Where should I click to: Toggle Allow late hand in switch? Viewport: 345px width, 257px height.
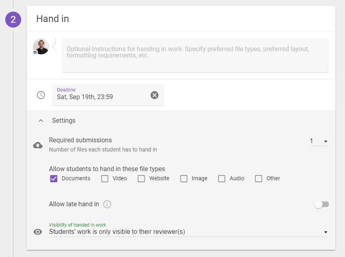pyautogui.click(x=322, y=204)
